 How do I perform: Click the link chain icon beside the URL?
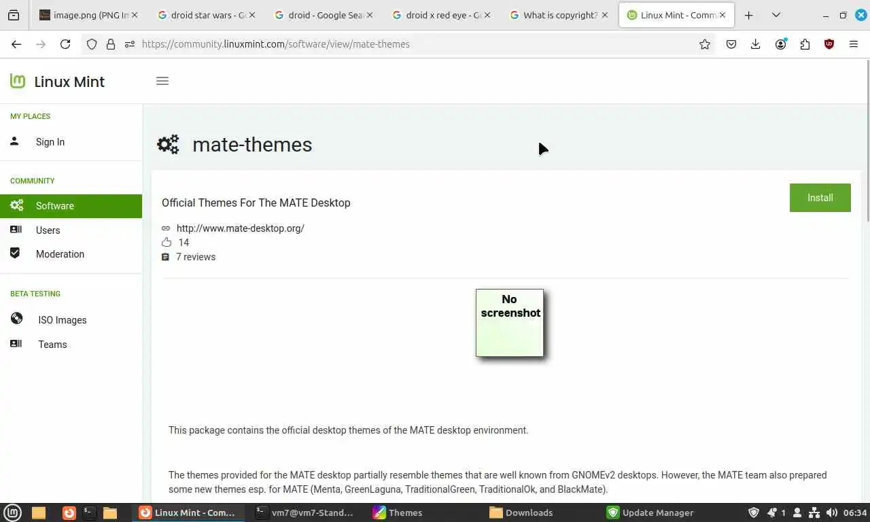click(x=165, y=228)
